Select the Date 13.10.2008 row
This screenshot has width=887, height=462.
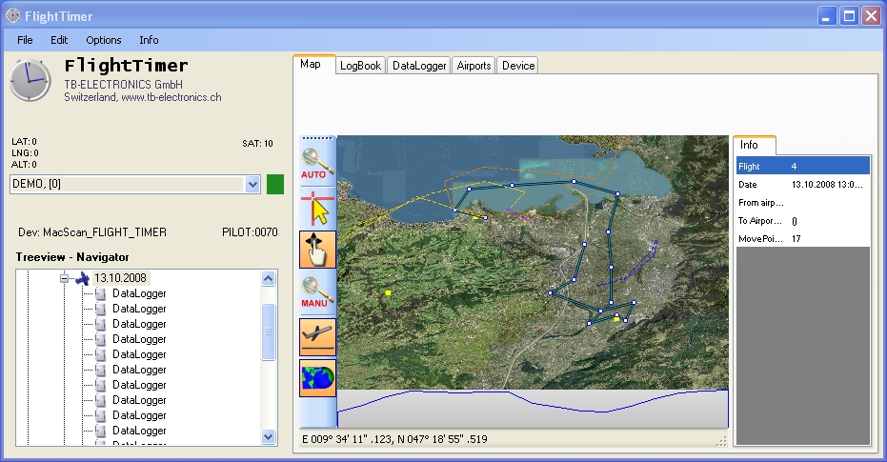(x=802, y=185)
